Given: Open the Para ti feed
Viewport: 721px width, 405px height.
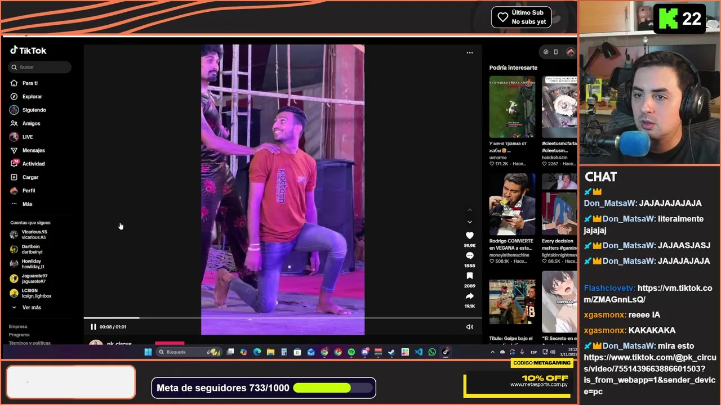Looking at the screenshot, I should (24, 83).
